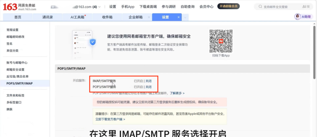The width and height of the screenshot is (317, 137).
Task: Click the 了解更多 link
Action: click(177, 93)
